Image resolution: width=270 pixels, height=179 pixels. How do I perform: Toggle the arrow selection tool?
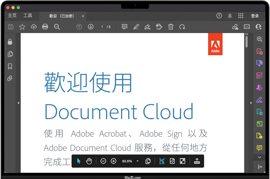[79, 161]
